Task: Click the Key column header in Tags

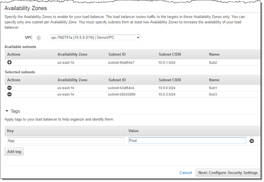Action: point(10,131)
